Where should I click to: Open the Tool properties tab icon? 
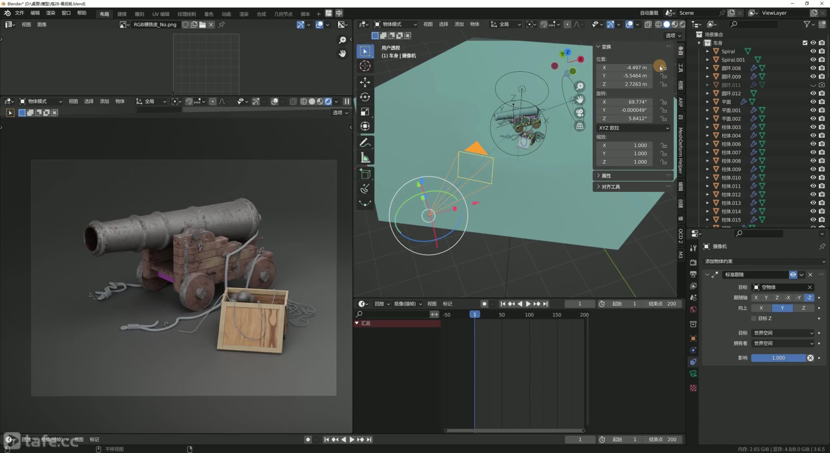point(693,248)
